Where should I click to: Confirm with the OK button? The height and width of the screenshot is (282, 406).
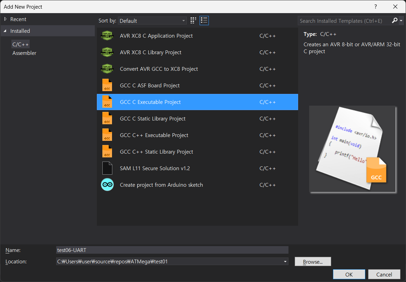(x=349, y=274)
